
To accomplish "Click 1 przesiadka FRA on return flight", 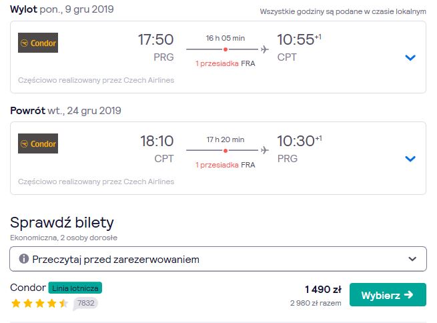I will (x=226, y=165).
